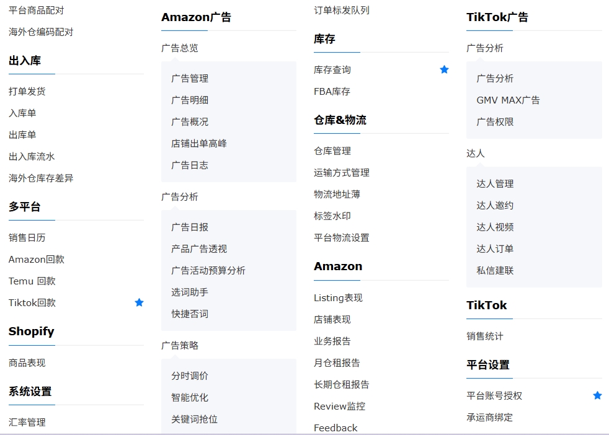Open 广告日报
The width and height of the screenshot is (609, 435).
coord(190,227)
